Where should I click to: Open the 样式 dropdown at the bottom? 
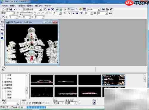point(10,103)
